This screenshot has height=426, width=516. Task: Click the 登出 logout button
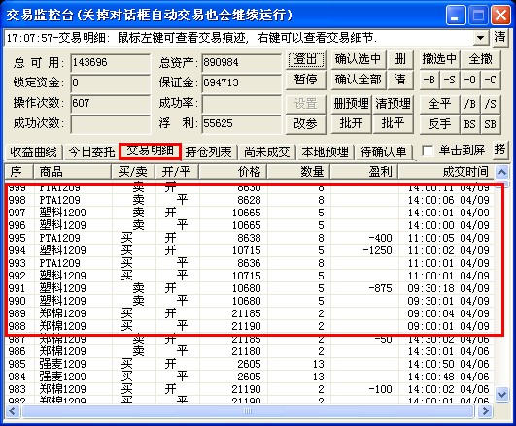[306, 59]
